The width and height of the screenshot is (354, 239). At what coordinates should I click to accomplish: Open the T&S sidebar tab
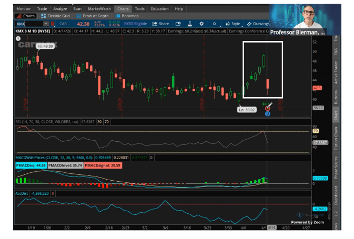click(336, 51)
